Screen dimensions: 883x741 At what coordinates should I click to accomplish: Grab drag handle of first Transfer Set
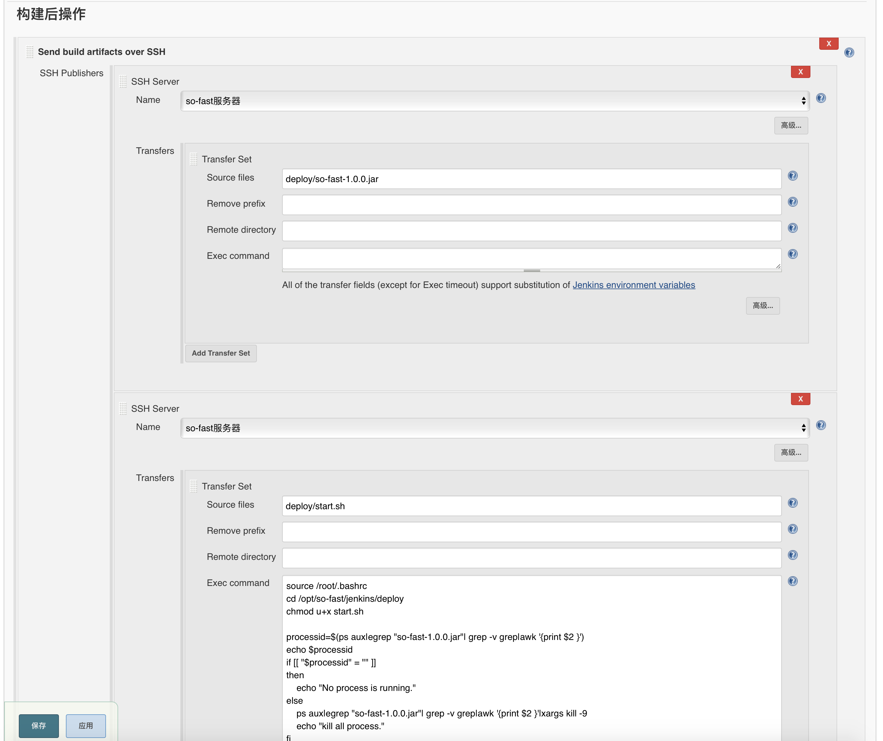point(193,159)
